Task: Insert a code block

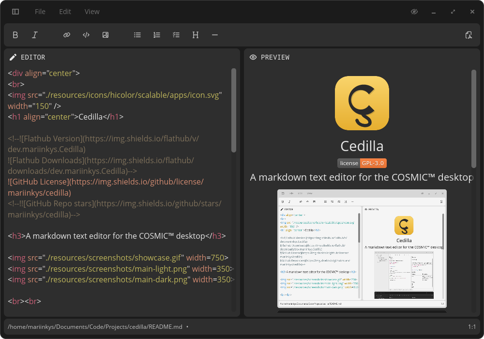Action: [86, 35]
